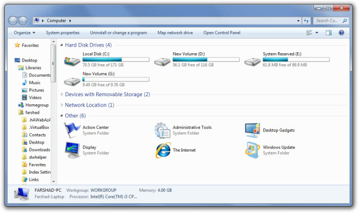The image size is (359, 213).
Task: Click the Windows Update icon
Action: coord(252,150)
